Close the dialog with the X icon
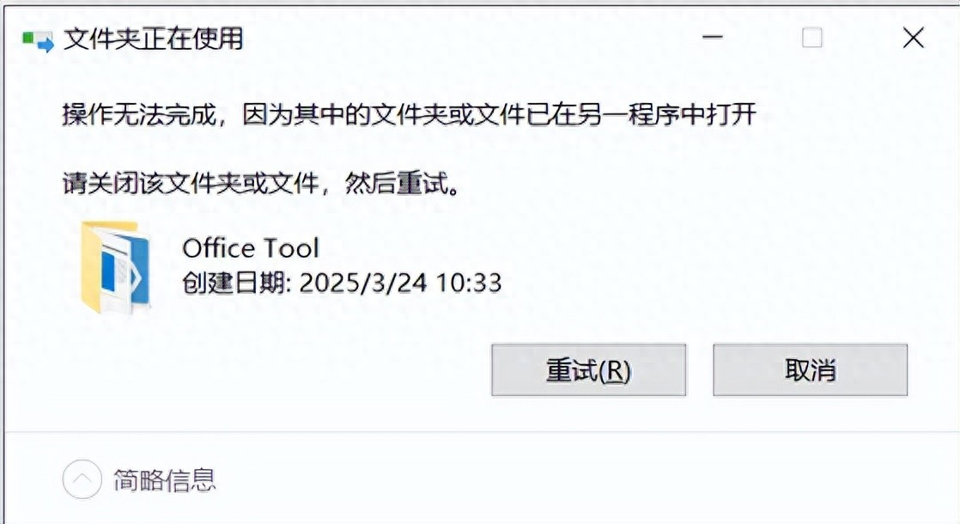Image resolution: width=960 pixels, height=524 pixels. click(x=913, y=38)
